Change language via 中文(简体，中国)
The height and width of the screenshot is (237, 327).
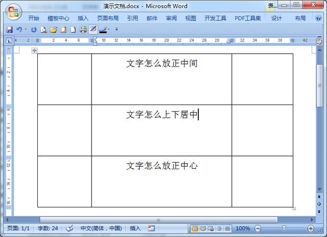(x=101, y=228)
